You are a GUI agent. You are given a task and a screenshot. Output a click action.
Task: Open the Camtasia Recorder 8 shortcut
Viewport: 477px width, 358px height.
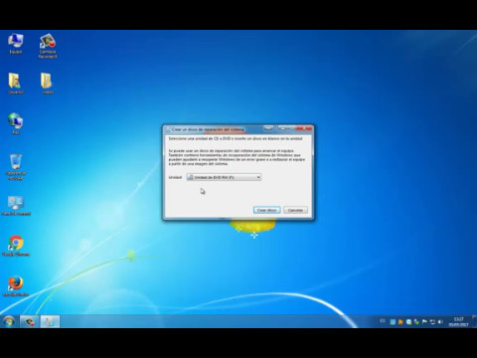tap(48, 46)
